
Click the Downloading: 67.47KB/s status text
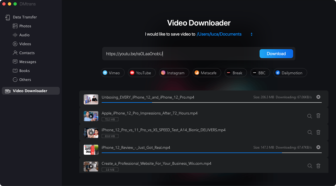point(294,147)
